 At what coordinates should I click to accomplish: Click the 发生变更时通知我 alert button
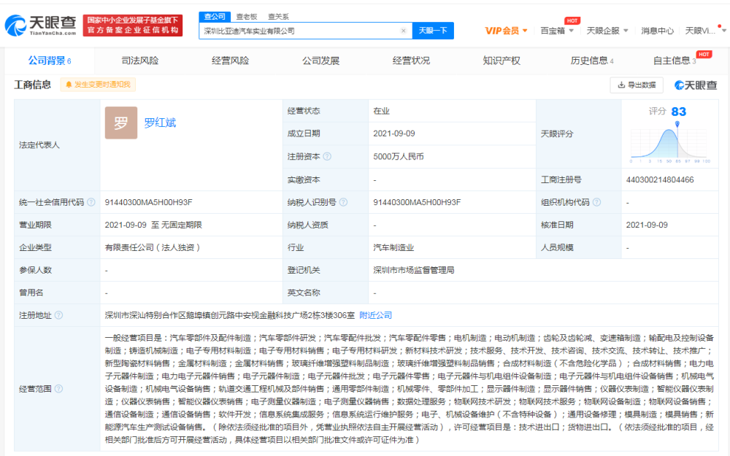coord(98,85)
